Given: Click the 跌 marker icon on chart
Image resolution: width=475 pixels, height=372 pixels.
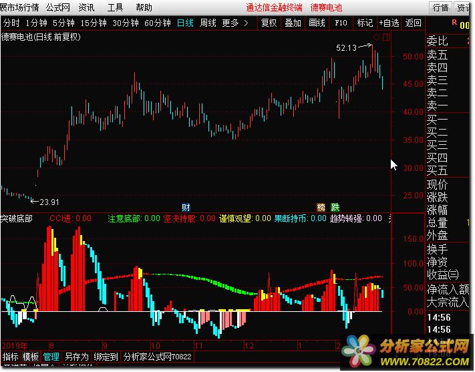Looking at the screenshot, I should click(335, 207).
